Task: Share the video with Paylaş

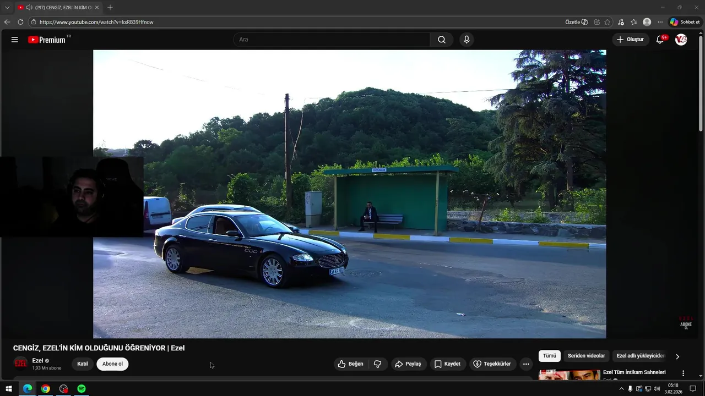Action: pos(408,364)
